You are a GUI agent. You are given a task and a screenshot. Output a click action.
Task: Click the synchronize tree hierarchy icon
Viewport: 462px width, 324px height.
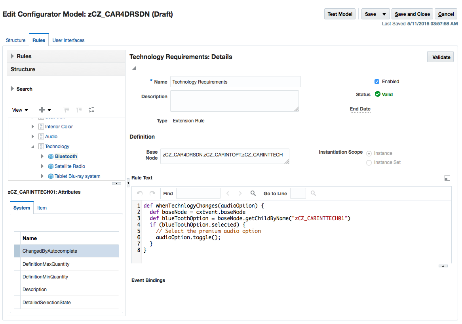tap(91, 110)
